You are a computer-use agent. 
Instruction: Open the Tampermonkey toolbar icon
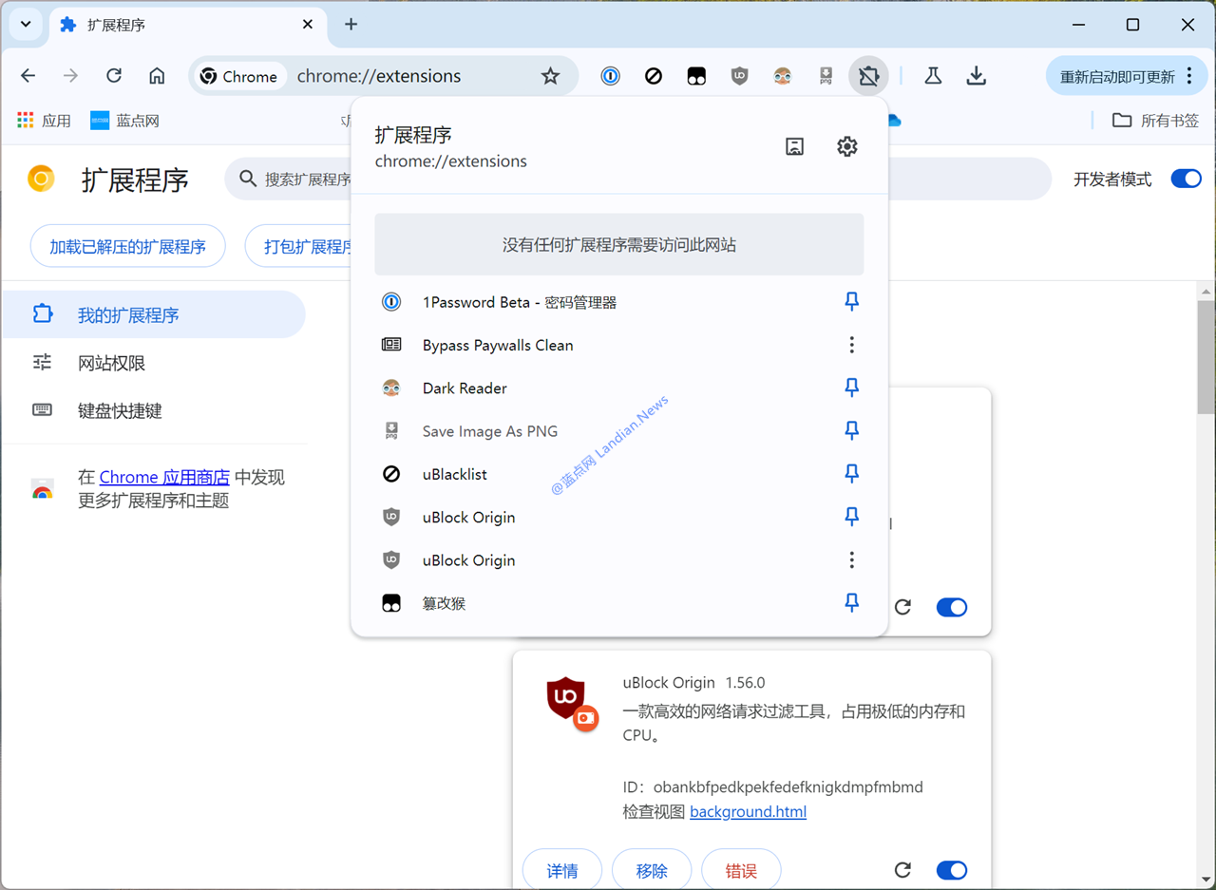pos(696,76)
